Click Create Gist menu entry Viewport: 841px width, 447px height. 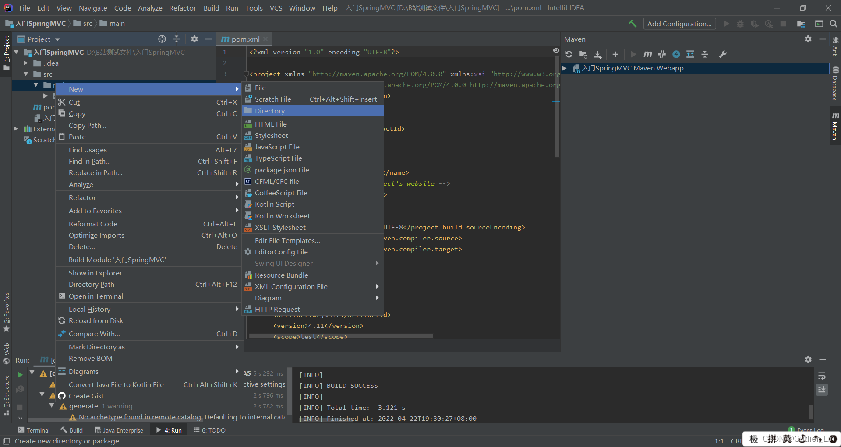click(x=149, y=396)
